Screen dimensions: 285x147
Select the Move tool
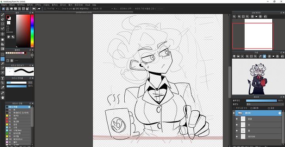(x=2, y=34)
